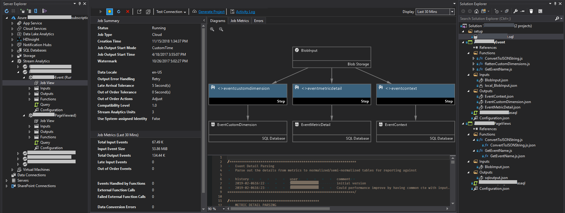Open the Activity Log link
The height and width of the screenshot is (213, 565).
coord(245,12)
